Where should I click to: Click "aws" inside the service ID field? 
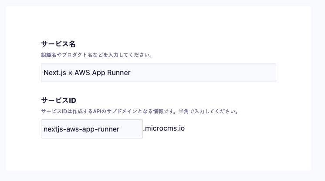[72, 129]
